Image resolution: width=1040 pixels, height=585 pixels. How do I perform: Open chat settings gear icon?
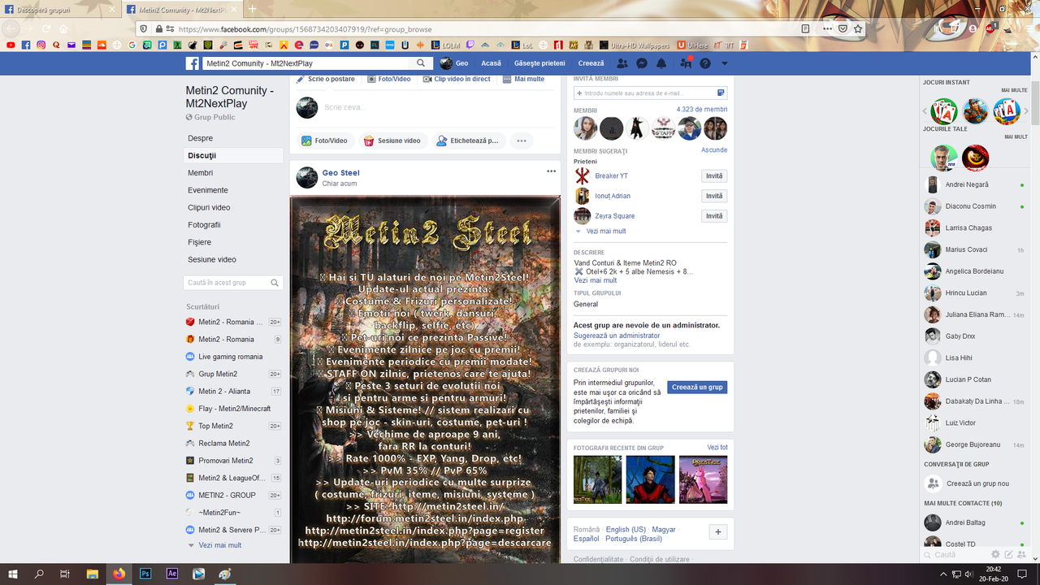pos(995,554)
